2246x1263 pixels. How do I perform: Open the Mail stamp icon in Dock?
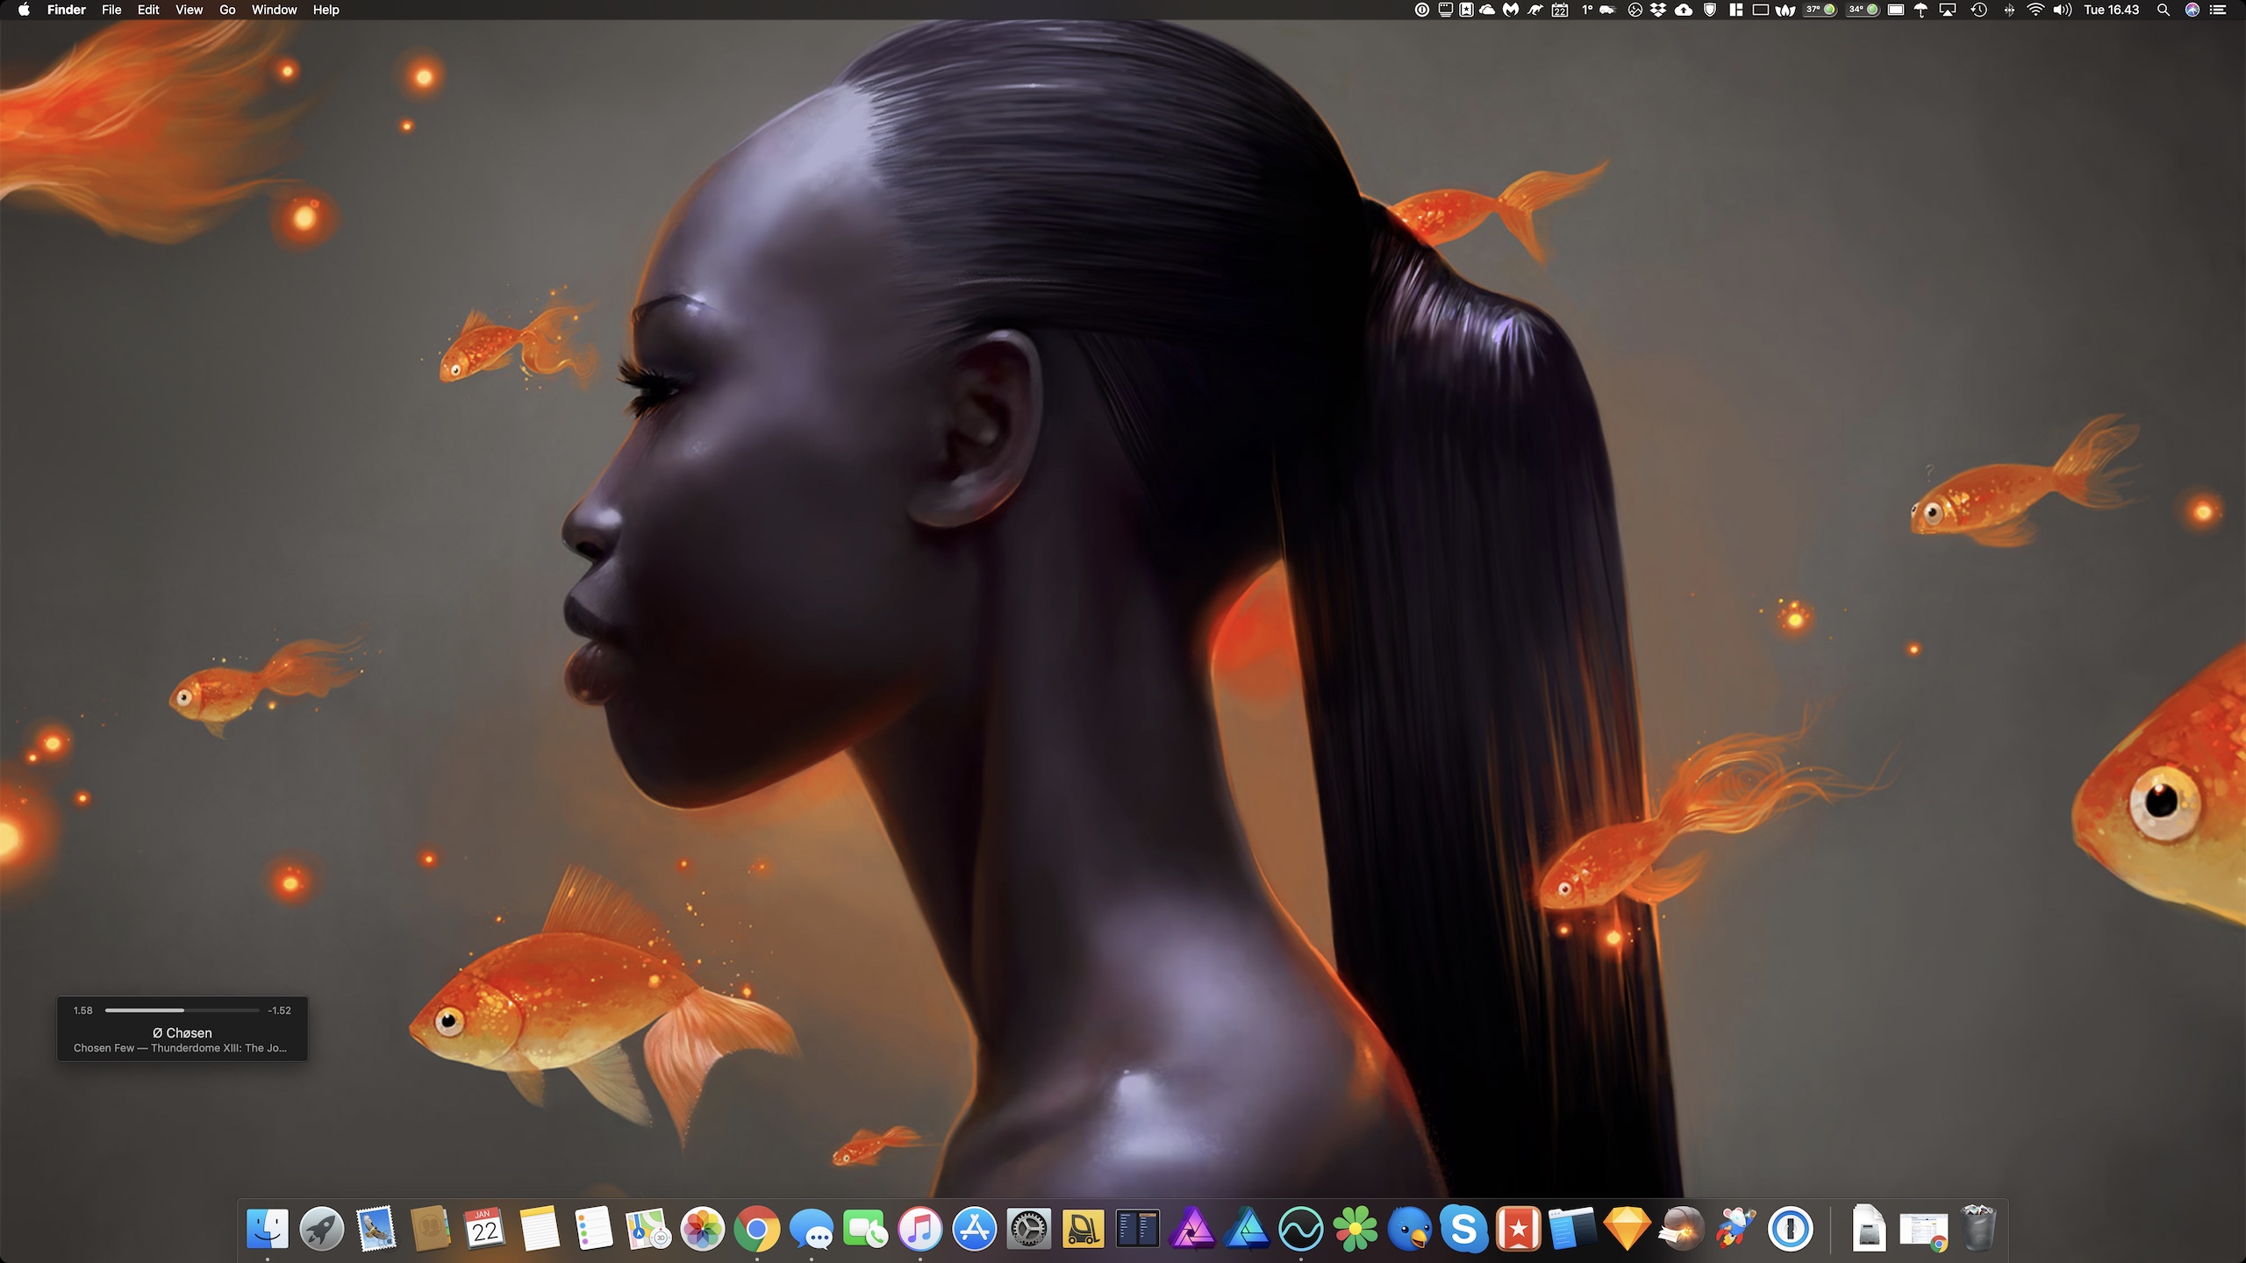pos(376,1229)
